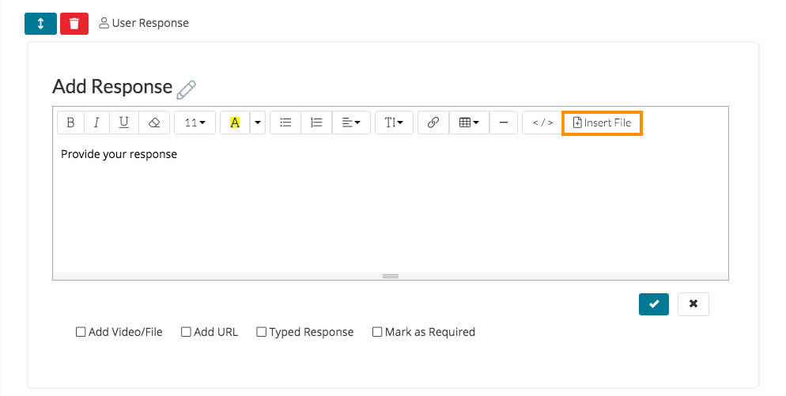Click the Add Response heading
Viewport: 786px width, 396px height.
click(x=112, y=87)
